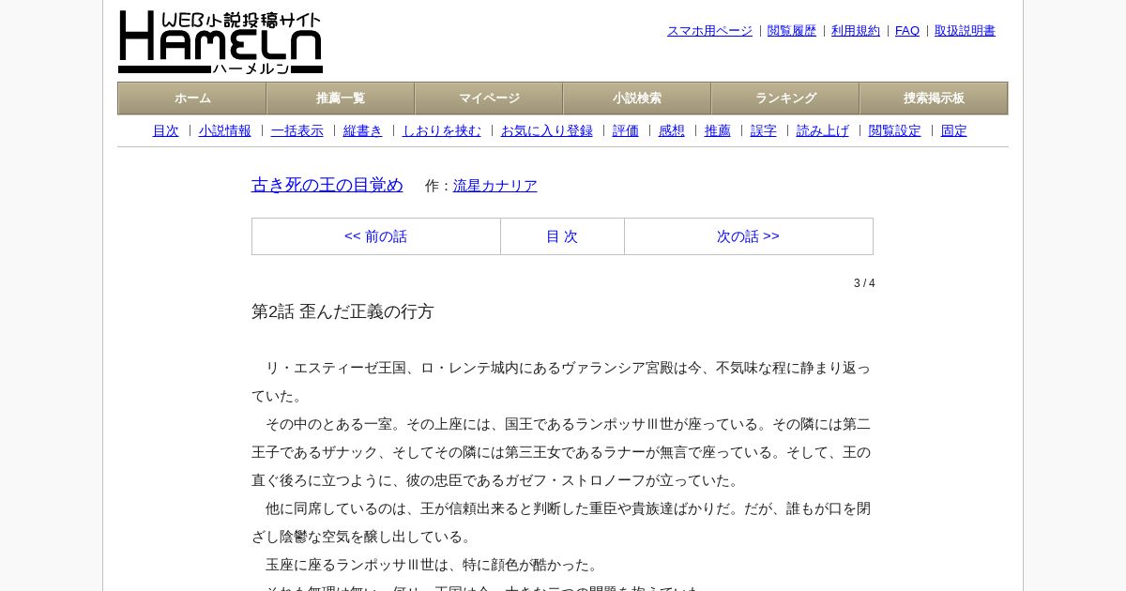Open 閲覧設定 reading settings

(x=895, y=131)
